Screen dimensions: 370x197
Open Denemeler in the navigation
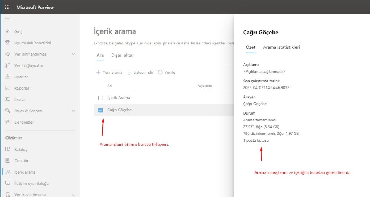click(24, 122)
